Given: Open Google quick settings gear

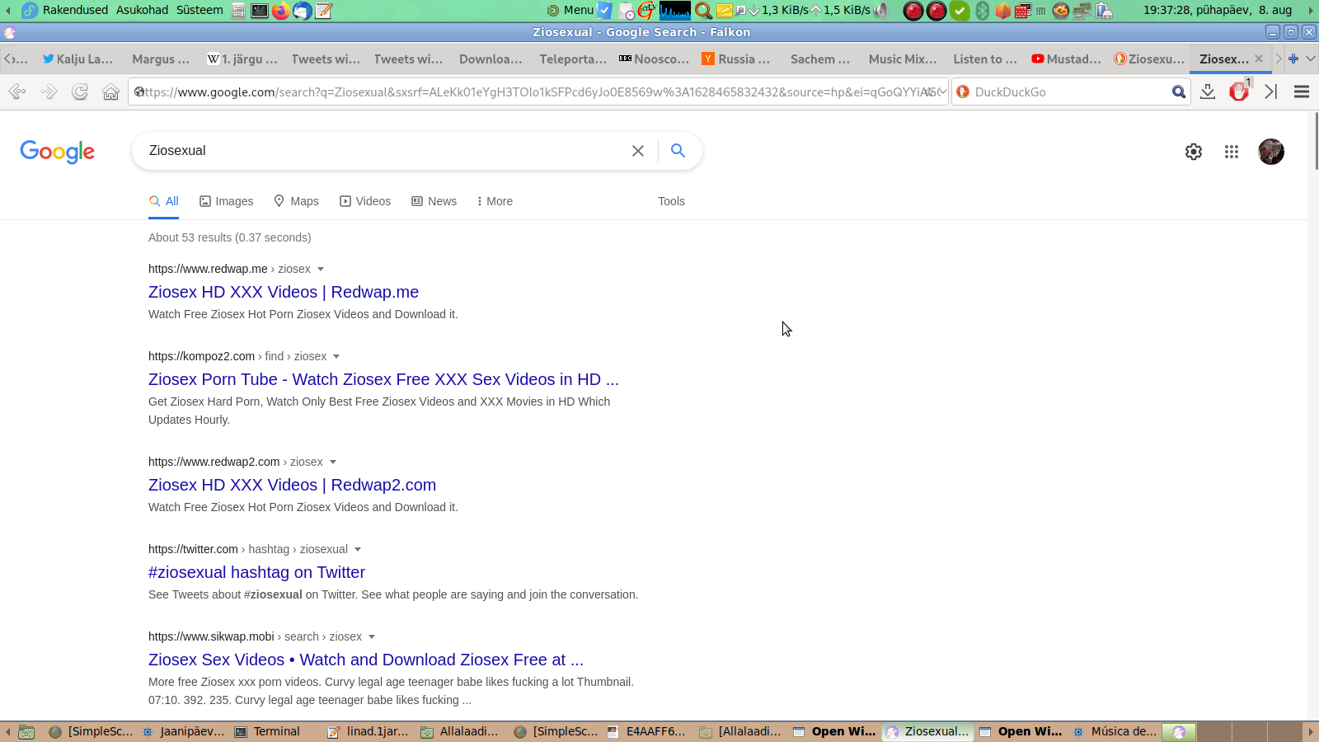Looking at the screenshot, I should pyautogui.click(x=1194, y=152).
